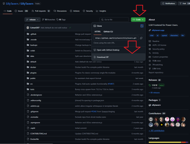The width and height of the screenshot is (190, 144).
Task: Open the 95 Tags link
Action: (61, 19)
